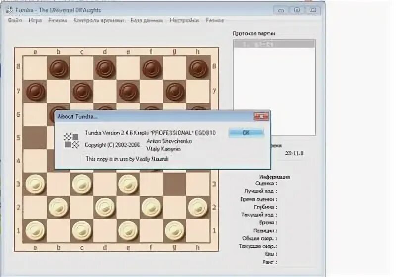The width and height of the screenshot is (396, 277).
Task: Click the Протокол партии heading
Action: click(254, 34)
